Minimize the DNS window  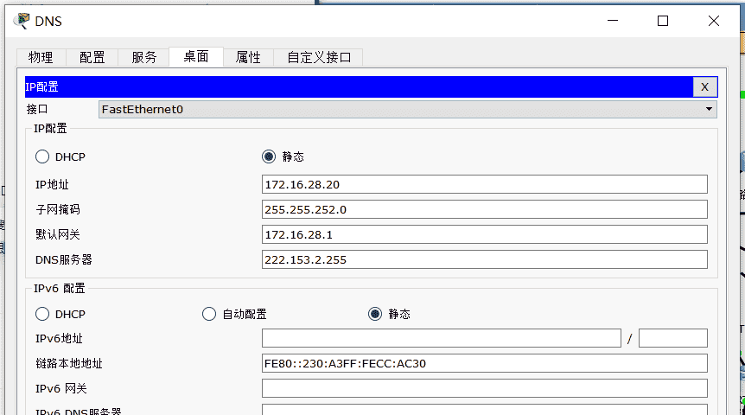[613, 21]
